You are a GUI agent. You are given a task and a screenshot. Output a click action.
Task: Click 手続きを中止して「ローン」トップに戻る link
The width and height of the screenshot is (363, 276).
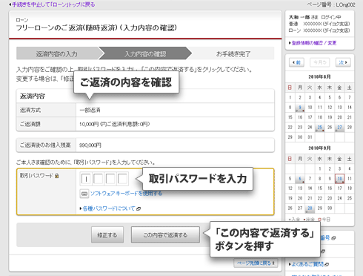[53, 4]
